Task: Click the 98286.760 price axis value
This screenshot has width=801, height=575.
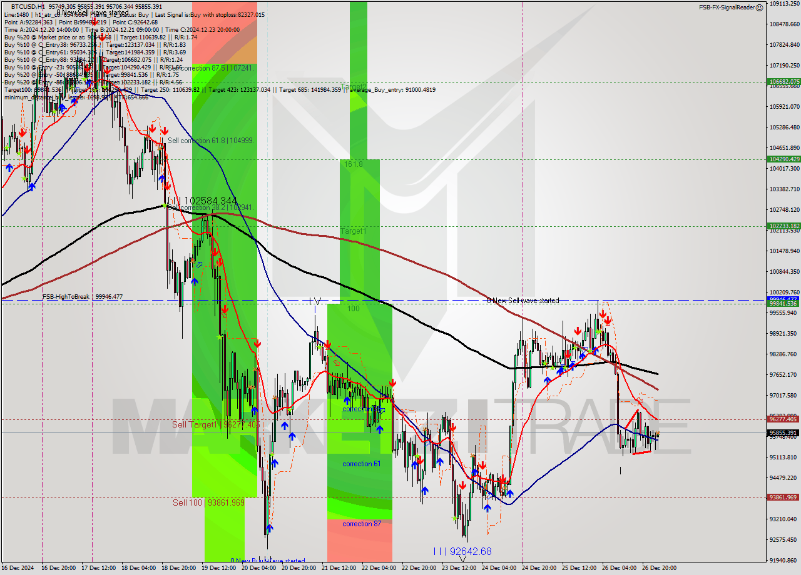Action: (784, 354)
